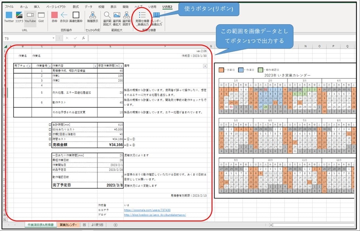Click the select-all corner triangle
Viewport: 360px width, 231px height.
pyautogui.click(x=5, y=47)
